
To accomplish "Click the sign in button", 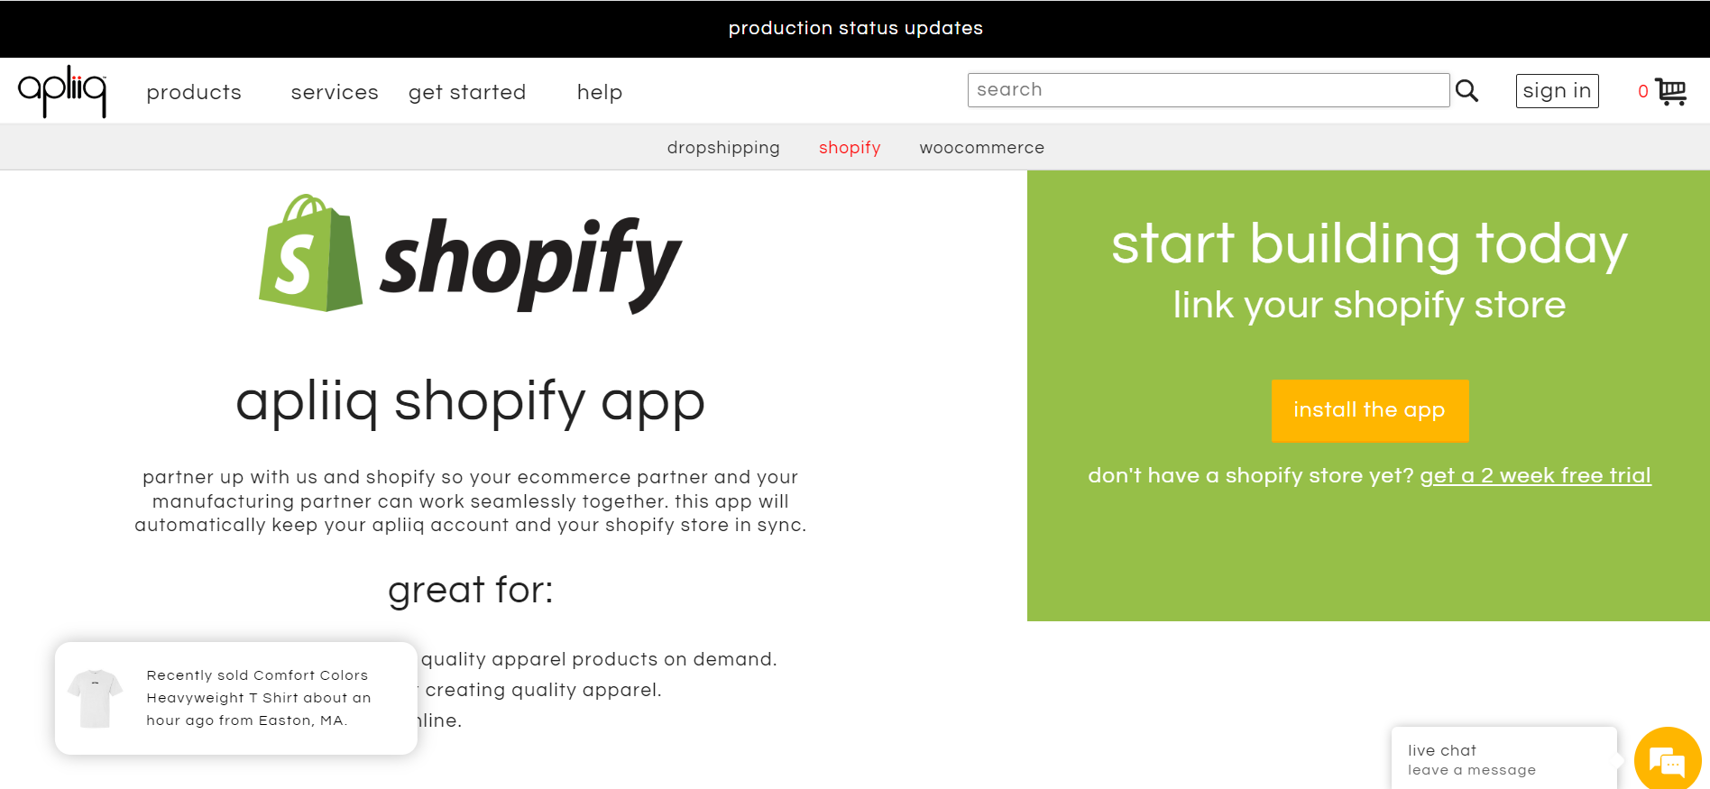I will pos(1557,91).
